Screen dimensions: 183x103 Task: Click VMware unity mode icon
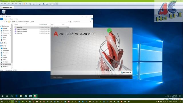coord(53,4)
